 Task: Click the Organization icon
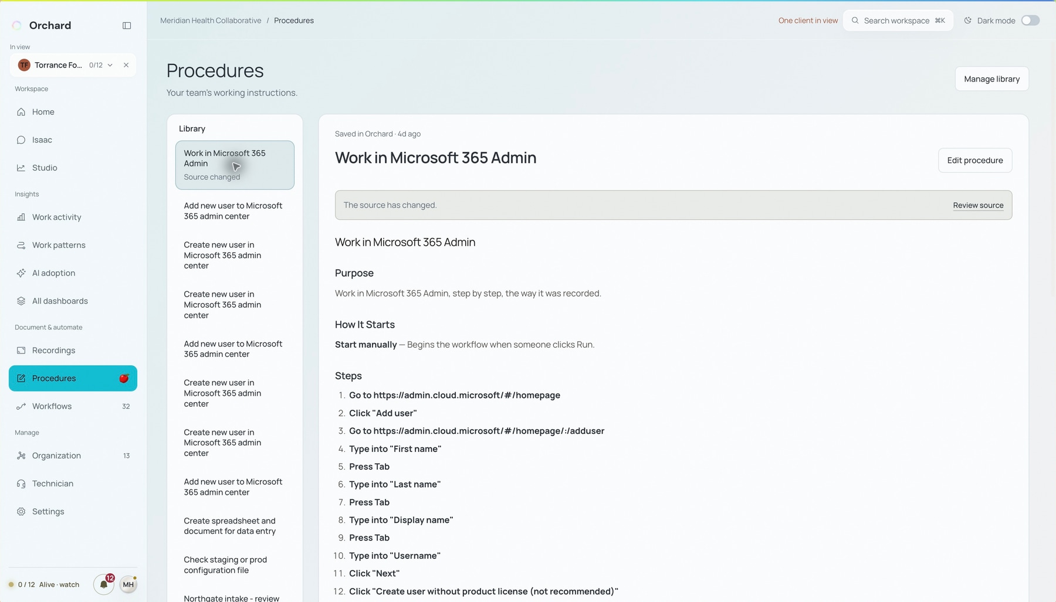(x=21, y=455)
